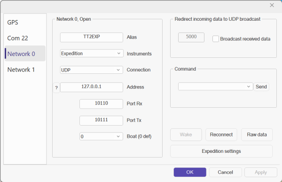The image size is (282, 182).
Task: Enable Broadcast received data checkbox
Action: click(x=215, y=39)
